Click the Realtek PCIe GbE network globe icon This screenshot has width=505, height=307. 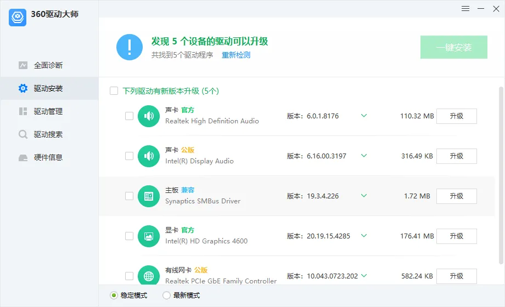(149, 275)
